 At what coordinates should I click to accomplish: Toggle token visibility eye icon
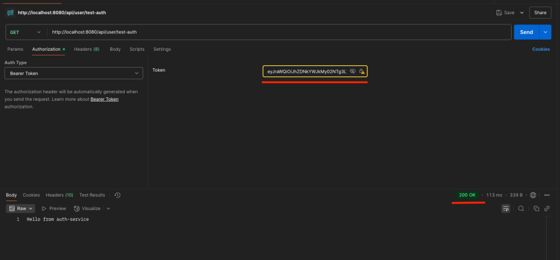(x=352, y=72)
